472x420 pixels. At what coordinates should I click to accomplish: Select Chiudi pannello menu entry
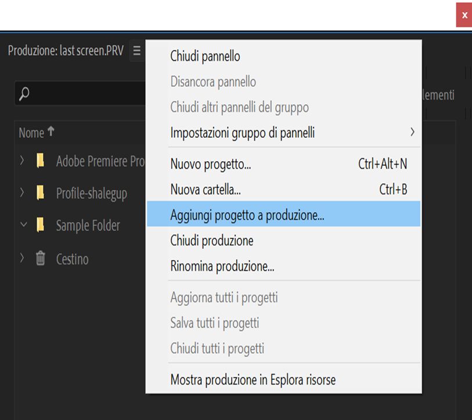coord(205,56)
